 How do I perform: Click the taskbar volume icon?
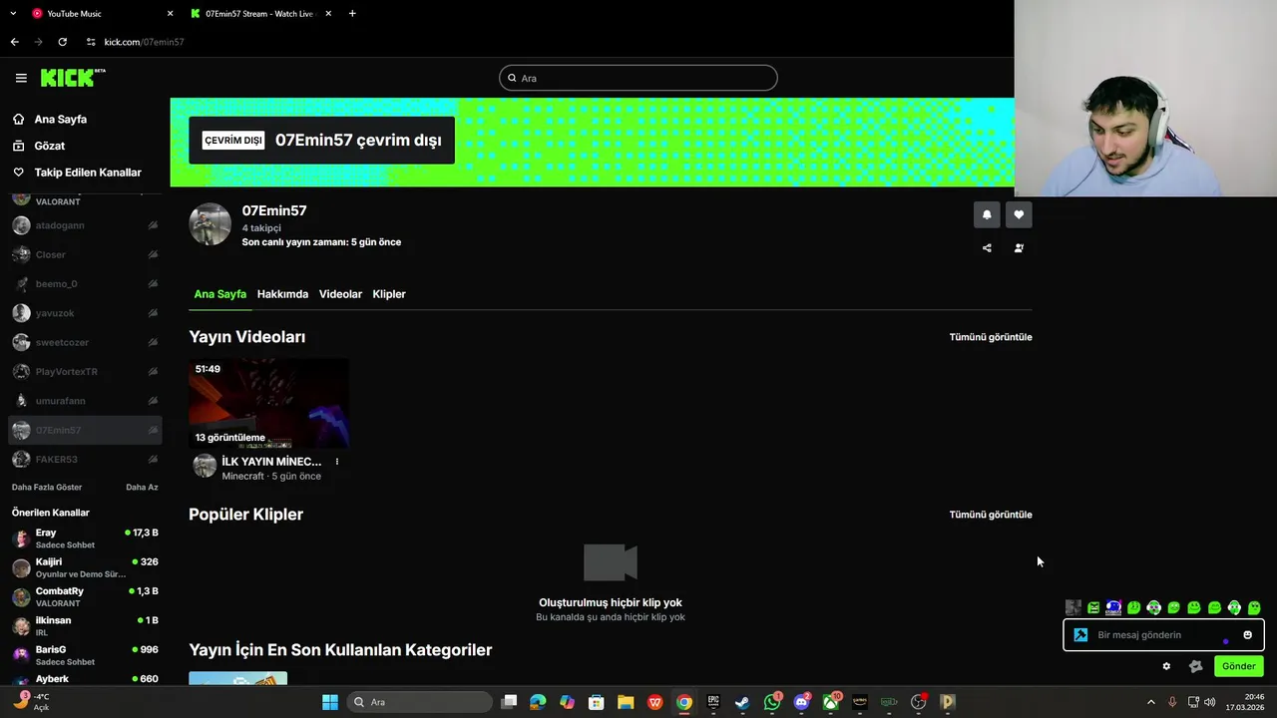[1210, 702]
